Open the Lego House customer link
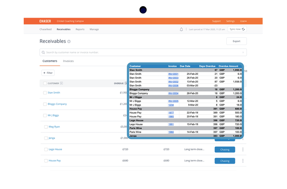287x189 pixels. click(55, 149)
